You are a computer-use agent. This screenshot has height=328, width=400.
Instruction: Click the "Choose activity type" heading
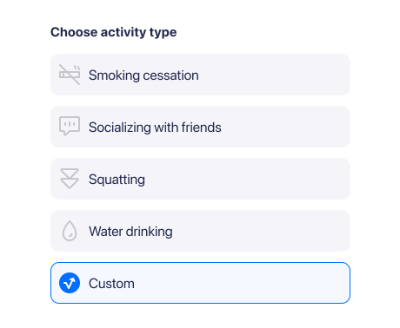tap(114, 32)
